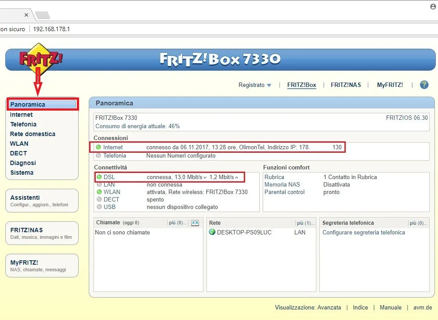438x320 pixels.
Task: Expand the Chiamate list via più (0)
Action: 178,223
